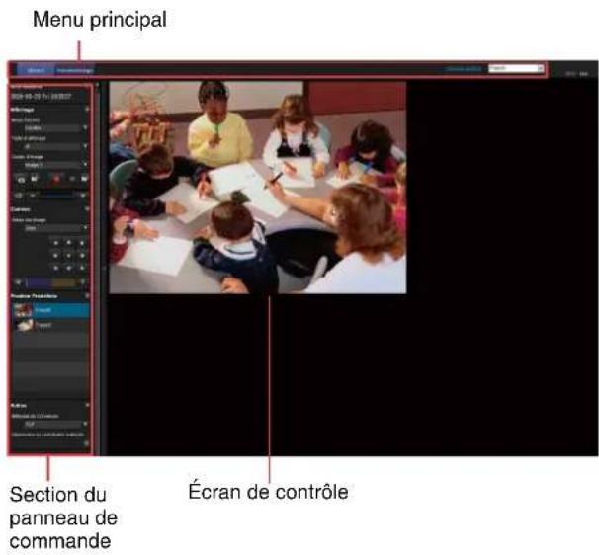
Task: Tilt camera up with the top-center arrow
Action: [x=69, y=243]
